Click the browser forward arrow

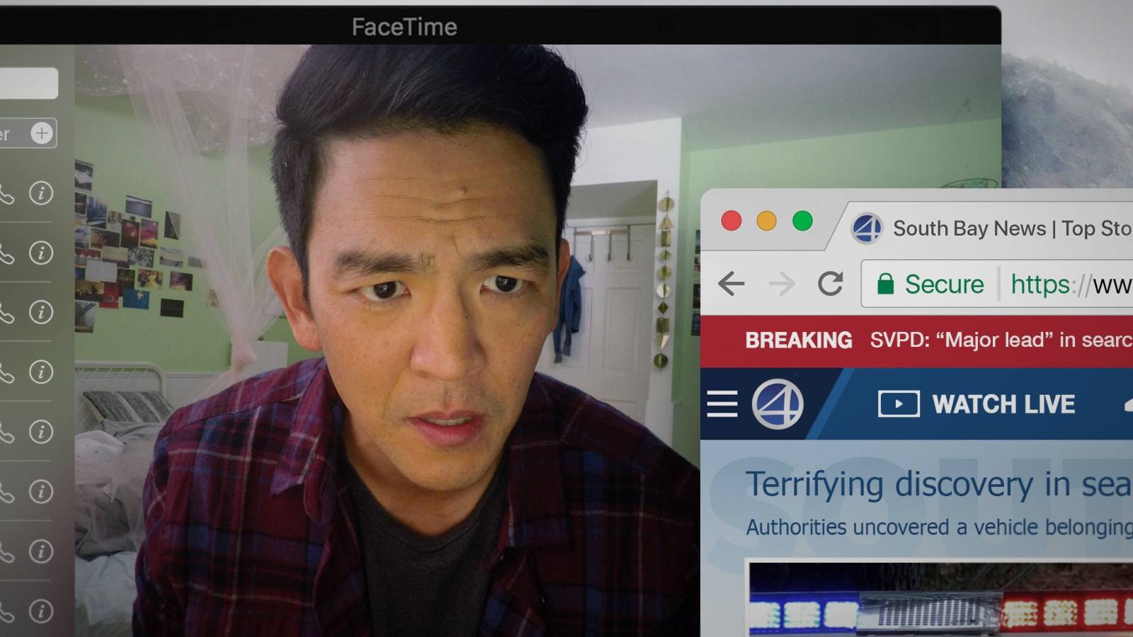point(782,285)
